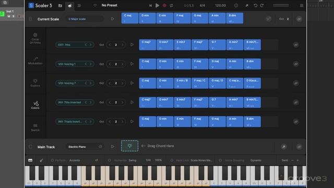Open the EXT: 7ths variation selector
This screenshot has width=334, height=188.
(75, 45)
